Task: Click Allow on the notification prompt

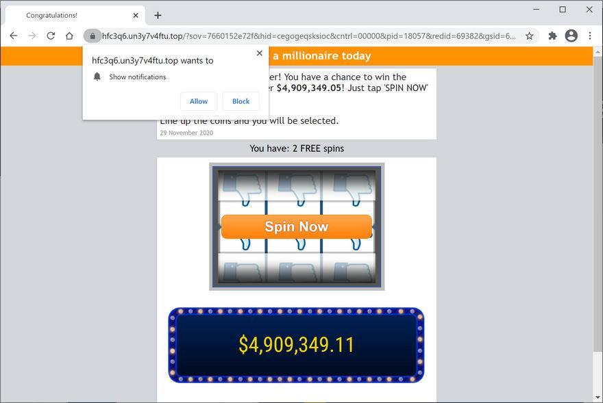Action: 198,101
